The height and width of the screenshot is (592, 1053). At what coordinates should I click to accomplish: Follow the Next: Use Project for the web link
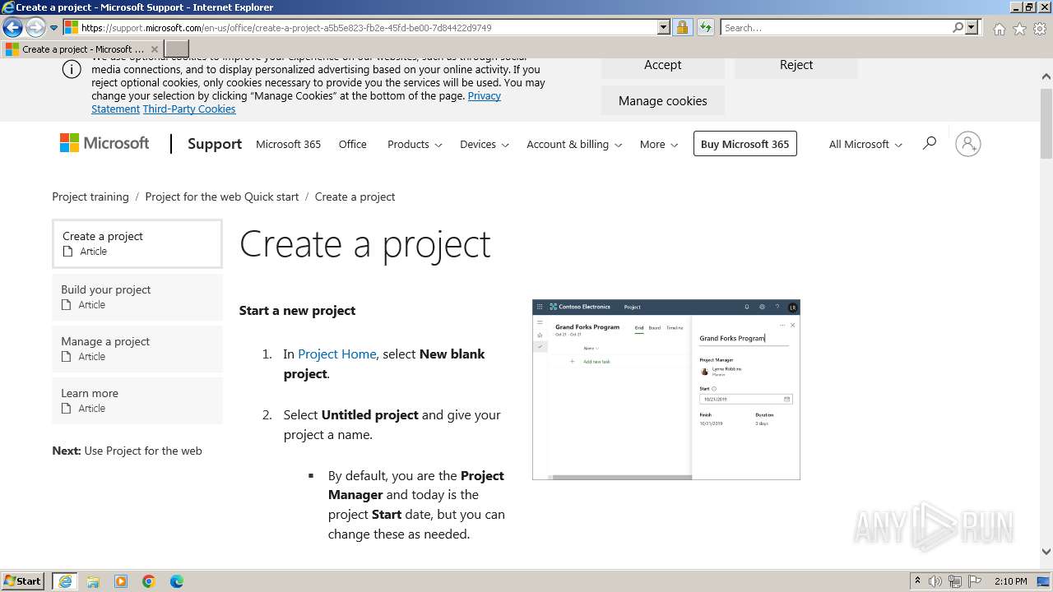click(127, 451)
